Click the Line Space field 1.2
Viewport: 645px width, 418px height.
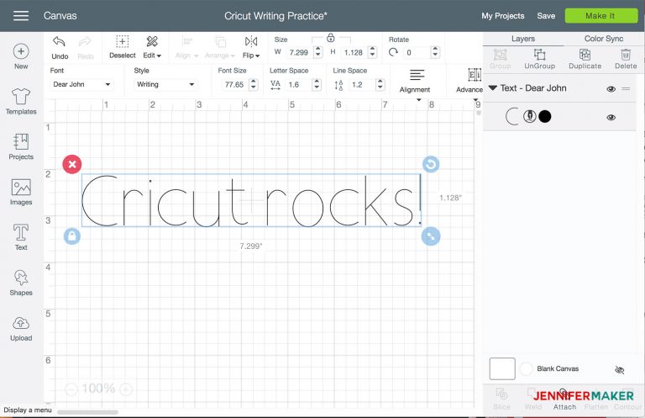(360, 84)
